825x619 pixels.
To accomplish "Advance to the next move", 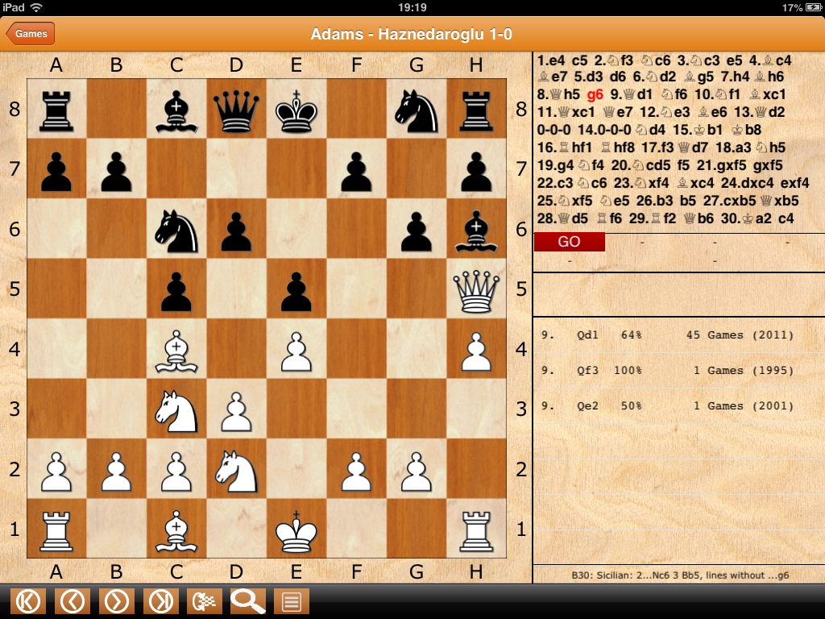I will (117, 601).
